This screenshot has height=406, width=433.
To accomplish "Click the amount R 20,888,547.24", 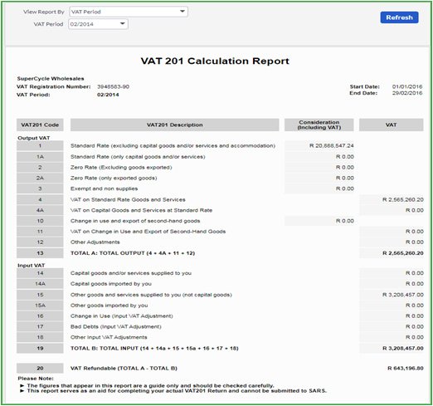I will click(331, 145).
